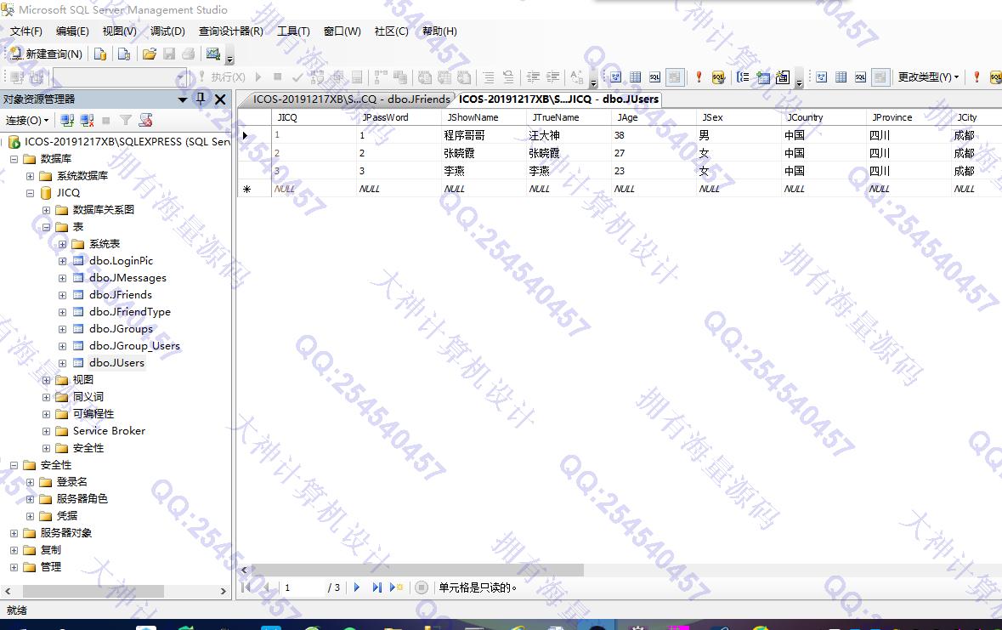Select dbo.LoginPic in the tree

tap(122, 261)
